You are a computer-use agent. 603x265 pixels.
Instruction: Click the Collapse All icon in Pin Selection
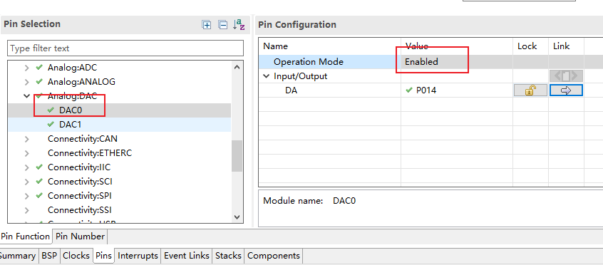pyautogui.click(x=222, y=25)
